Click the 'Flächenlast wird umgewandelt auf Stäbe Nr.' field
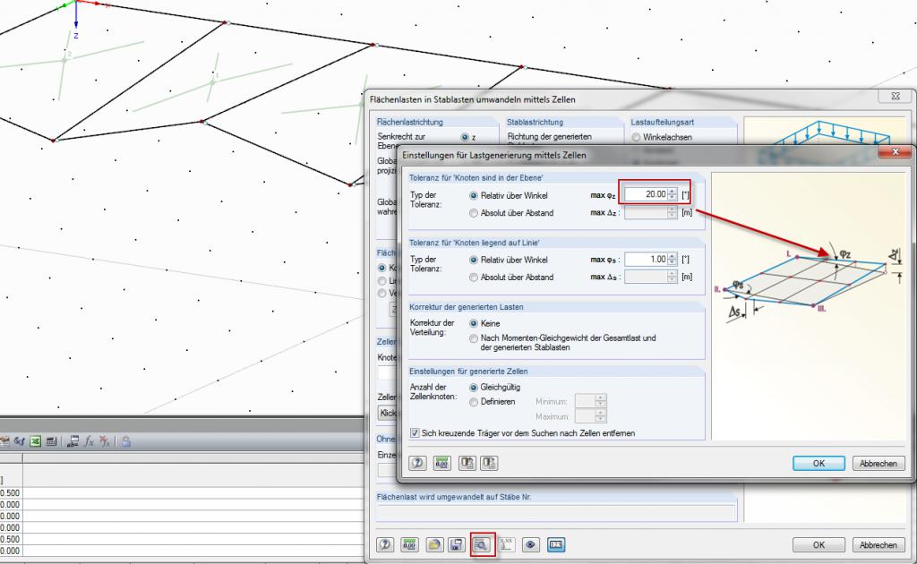Viewport: 917px width, 564px height. click(555, 513)
